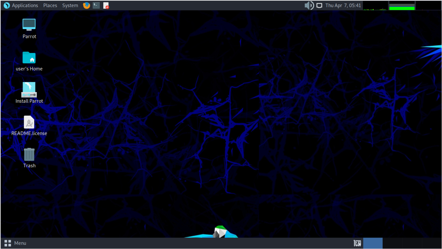Image resolution: width=442 pixels, height=249 pixels.
Task: Select the Parrot computer desktop icon
Action: point(29,29)
